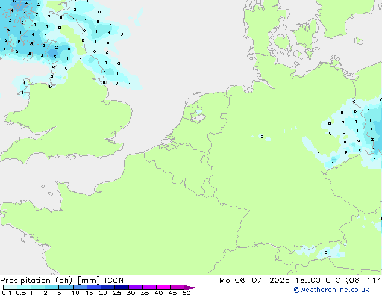Select the 5–10 mm legend color segment
This screenshot has height=295, width=382.
(66, 287)
